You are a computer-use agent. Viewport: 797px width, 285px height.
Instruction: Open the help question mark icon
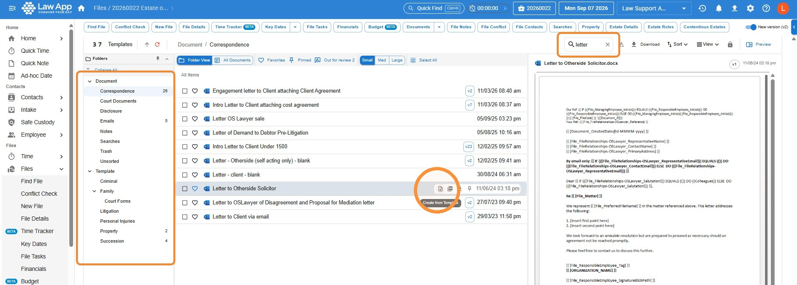pos(766,8)
